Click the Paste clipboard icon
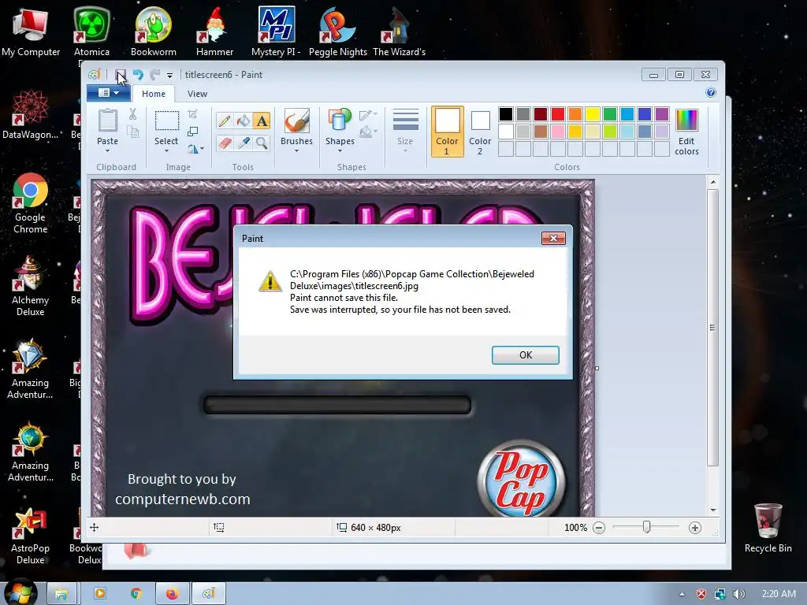The image size is (807, 605). tap(107, 121)
